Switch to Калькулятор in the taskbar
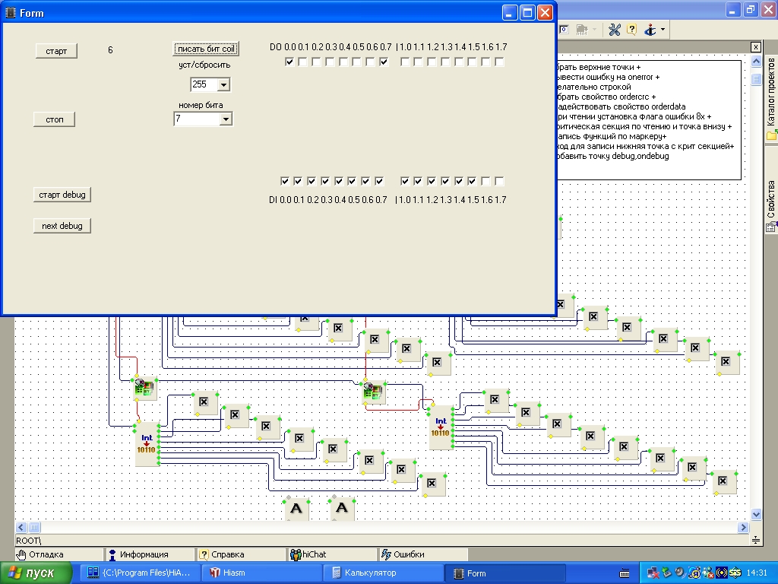This screenshot has width=778, height=584. [x=384, y=573]
